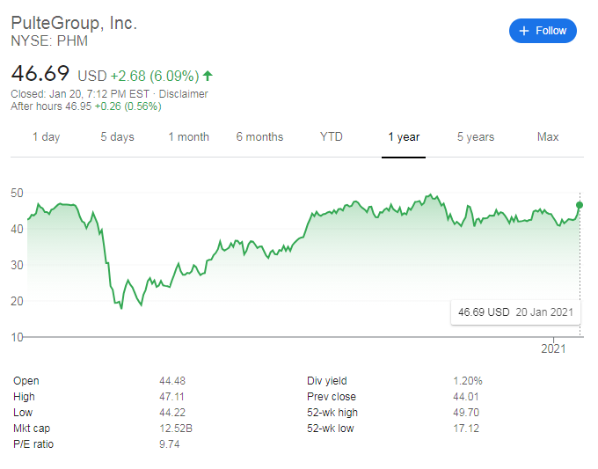Click the 52-wk high value 49.70
The width and height of the screenshot is (598, 469).
466,413
